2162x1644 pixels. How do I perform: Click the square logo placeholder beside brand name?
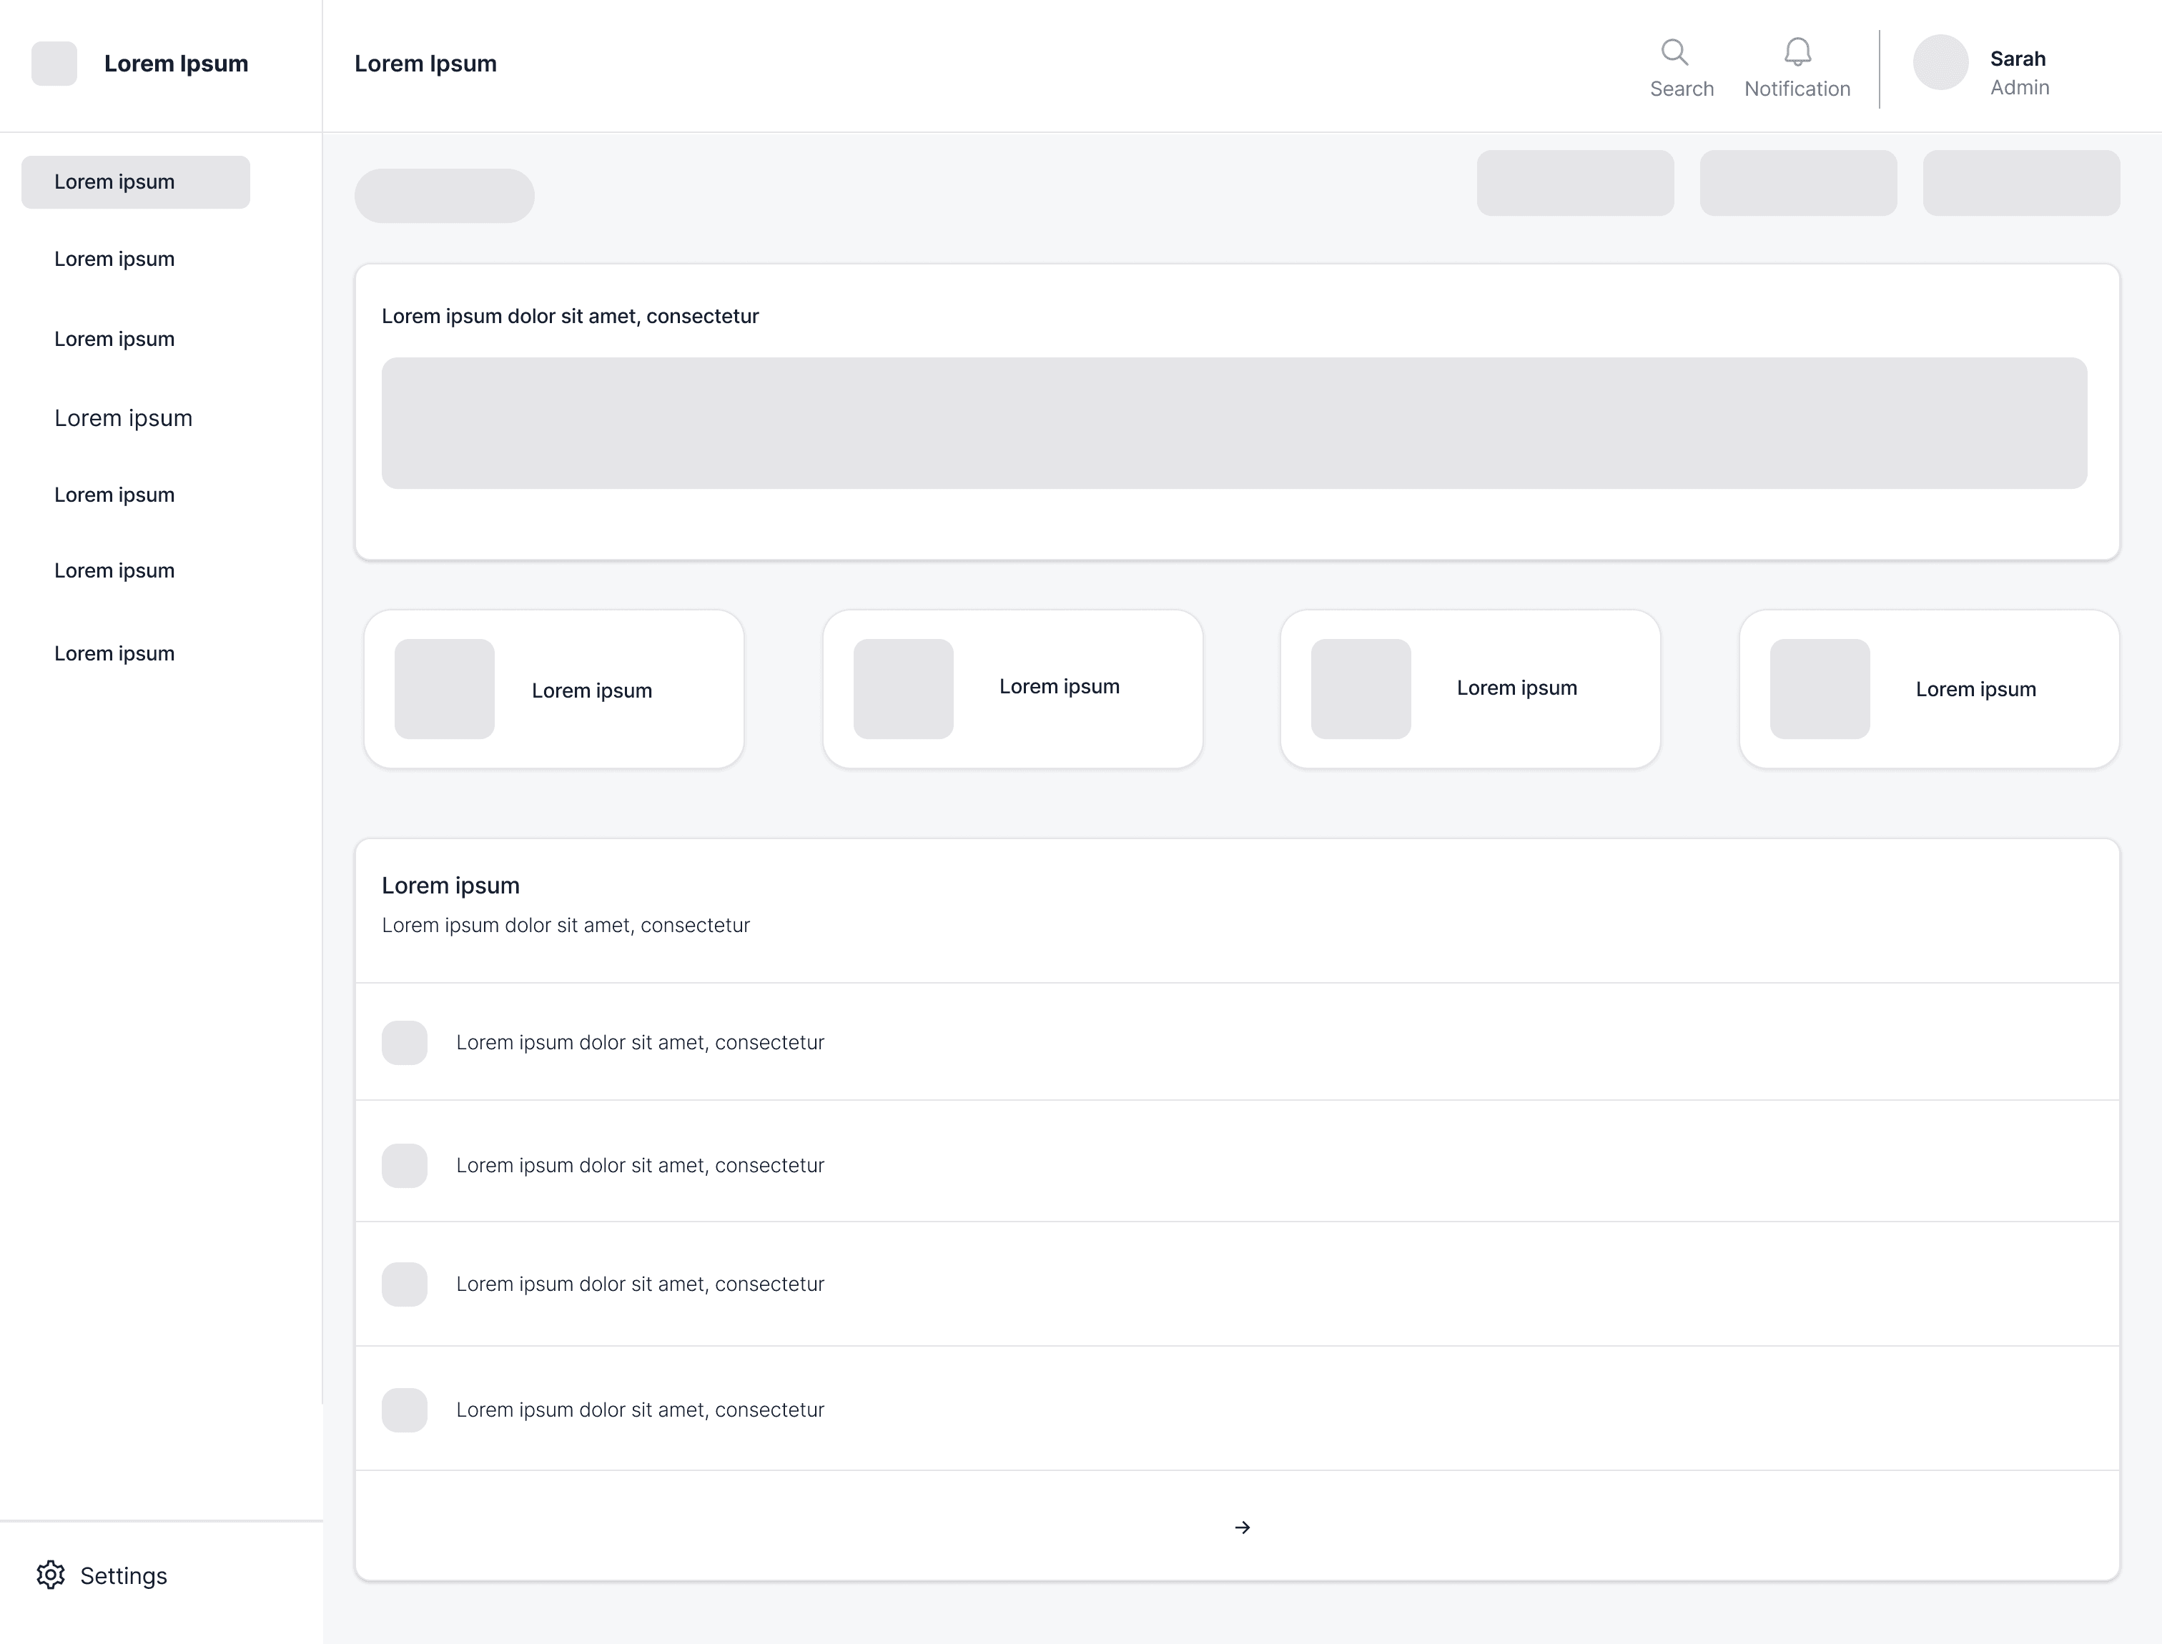pyautogui.click(x=54, y=64)
